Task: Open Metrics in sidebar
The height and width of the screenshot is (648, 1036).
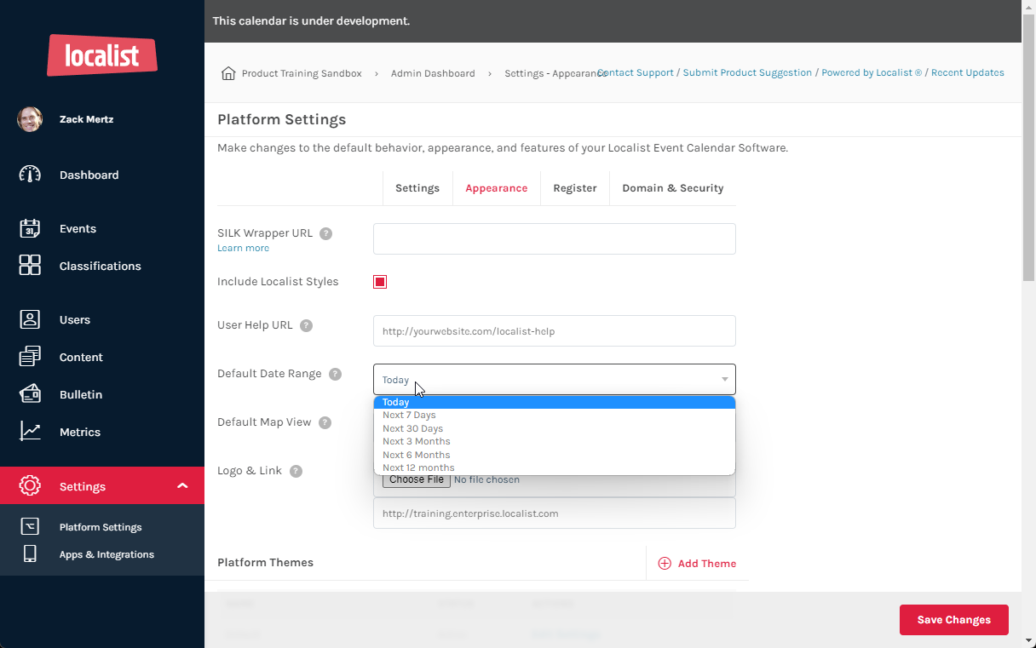Action: click(80, 432)
